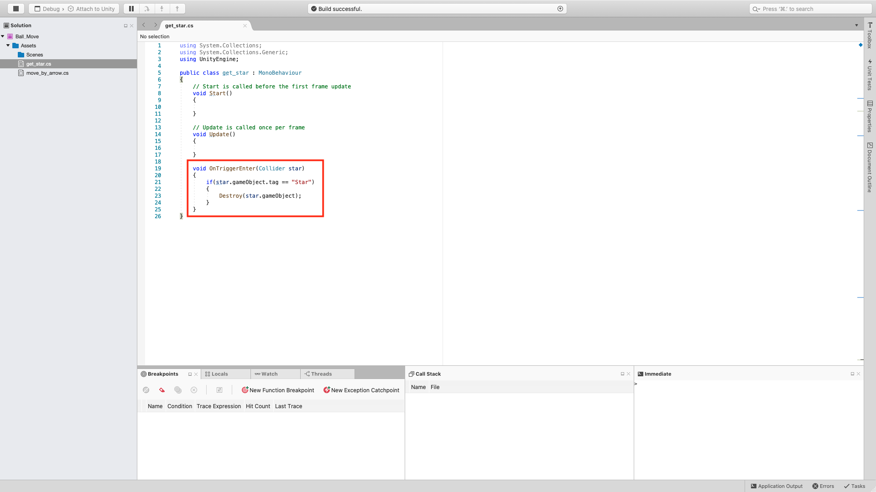
Task: Switch to the Threads tab
Action: (x=321, y=374)
